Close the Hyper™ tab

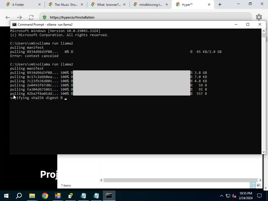pyautogui.click(x=209, y=5)
